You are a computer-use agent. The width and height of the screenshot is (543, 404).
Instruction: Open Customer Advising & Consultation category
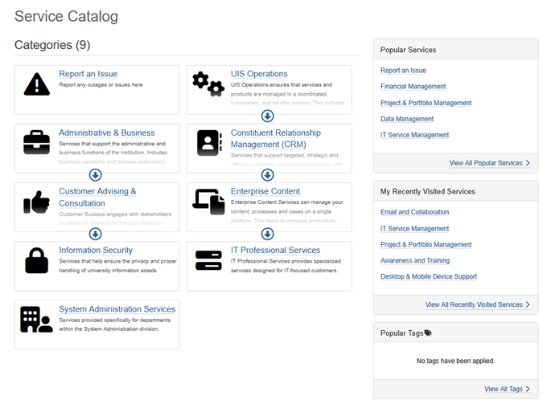point(97,197)
